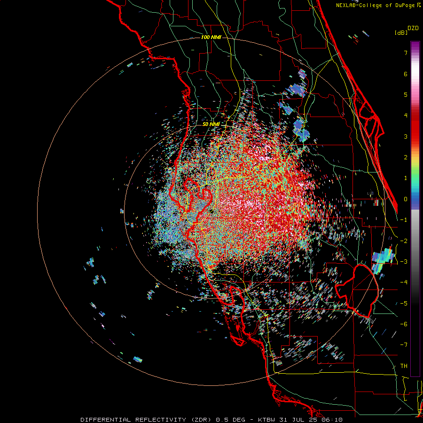Click the -5 tick label on color scale

click(x=404, y=304)
